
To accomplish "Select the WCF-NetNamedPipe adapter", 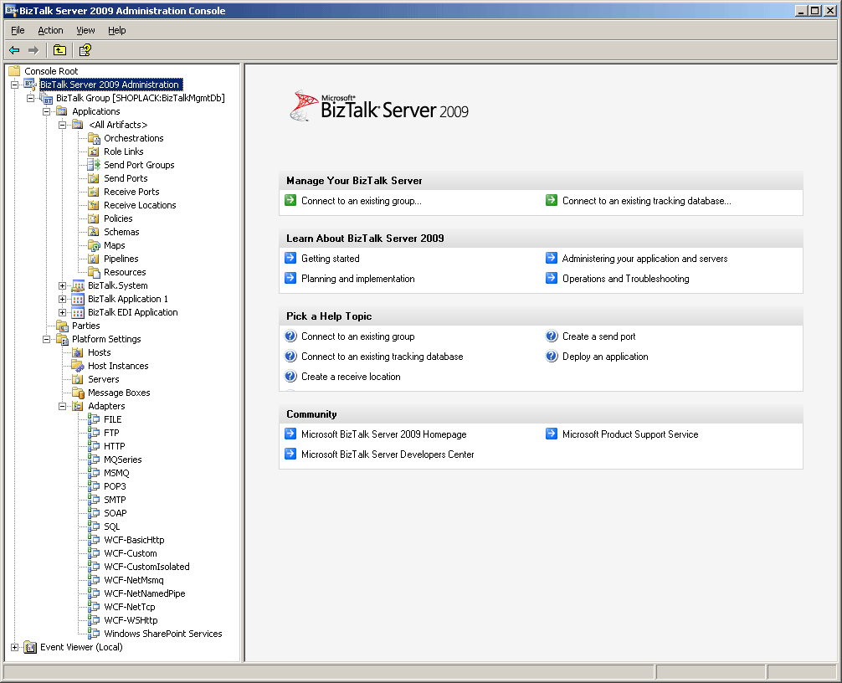I will point(145,594).
